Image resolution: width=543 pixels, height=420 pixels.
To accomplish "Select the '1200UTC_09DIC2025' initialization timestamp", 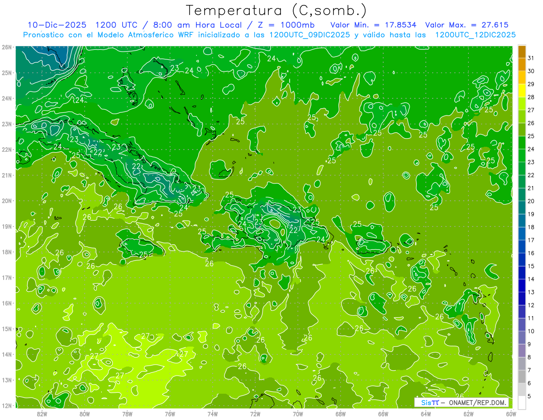I will 310,35.
